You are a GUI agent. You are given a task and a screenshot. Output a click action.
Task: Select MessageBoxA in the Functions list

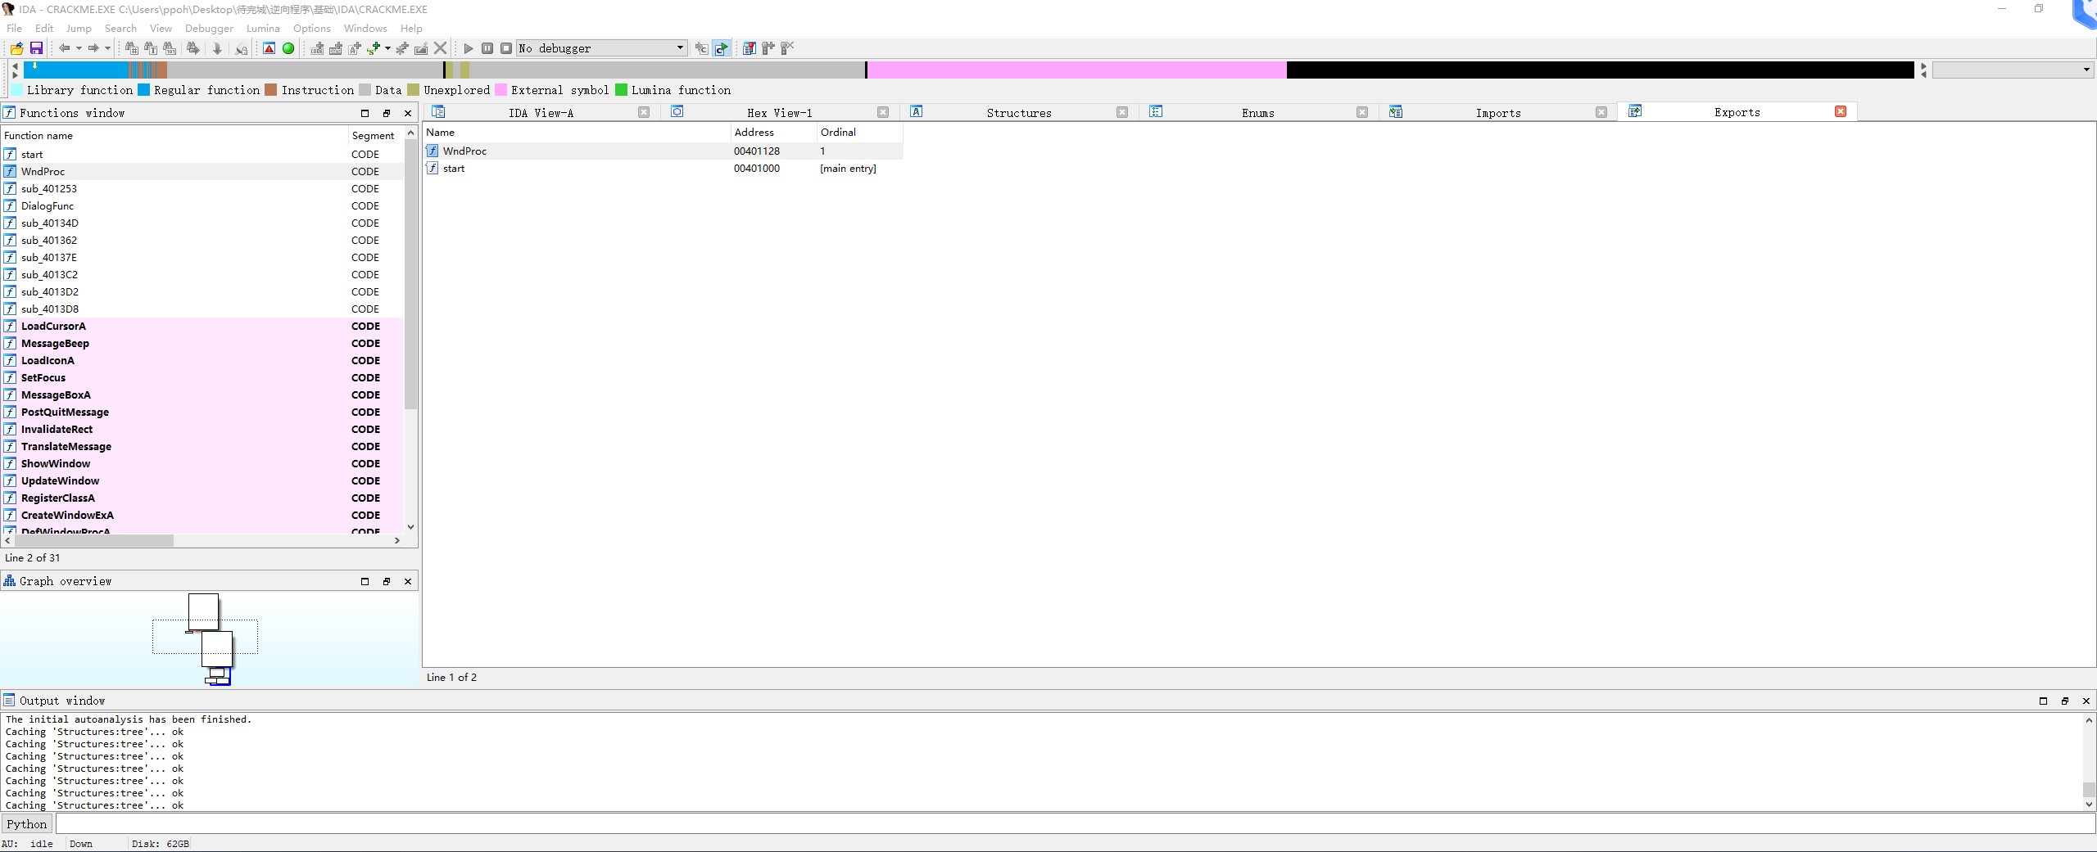(202, 394)
